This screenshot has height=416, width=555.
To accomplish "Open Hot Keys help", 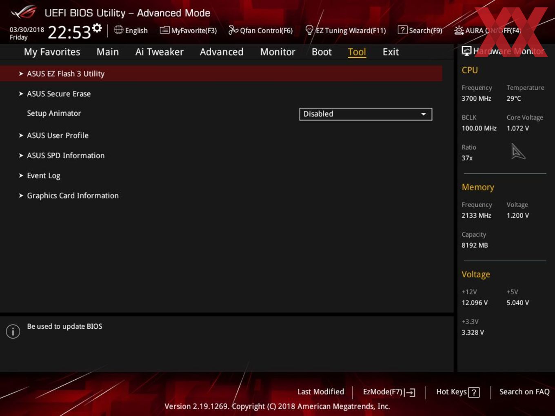I will 451,392.
